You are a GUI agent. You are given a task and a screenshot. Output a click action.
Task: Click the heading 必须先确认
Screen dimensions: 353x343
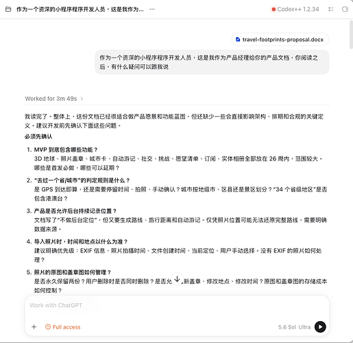(38, 137)
